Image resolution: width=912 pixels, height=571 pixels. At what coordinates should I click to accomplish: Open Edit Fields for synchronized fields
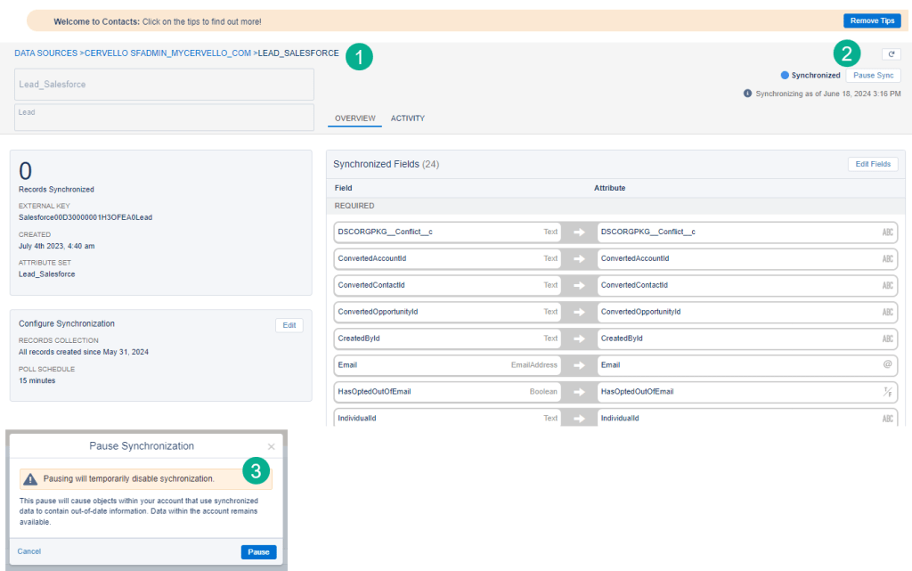(873, 164)
